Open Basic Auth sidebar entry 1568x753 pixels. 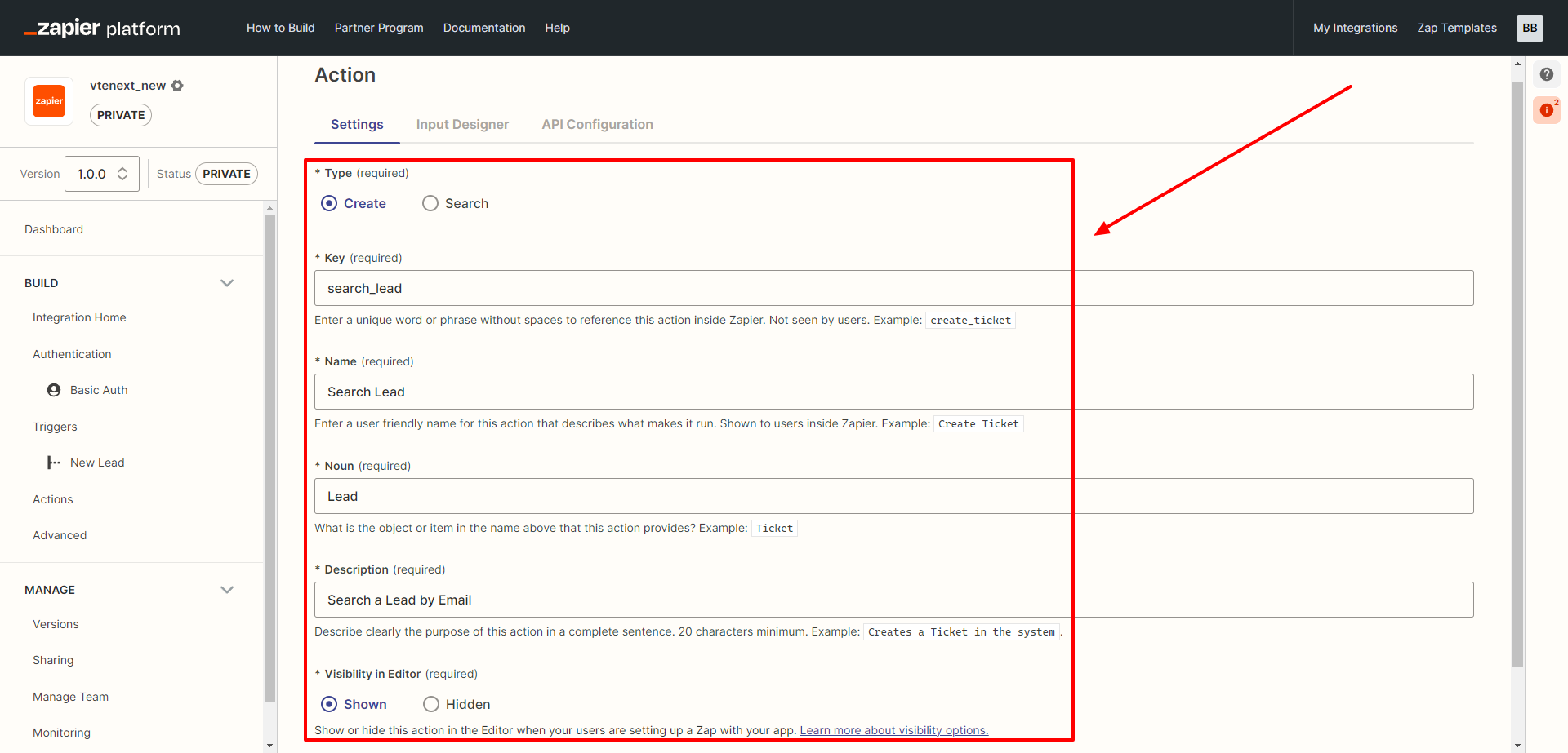coord(99,390)
